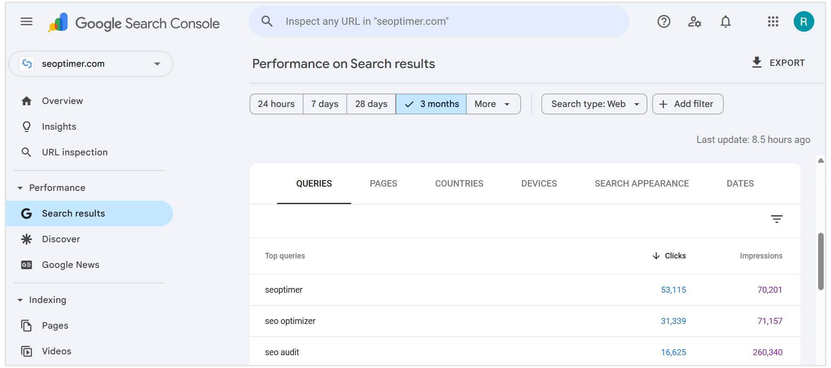Switch to the Pages tab
This screenshot has height=368, width=831.
pyautogui.click(x=383, y=184)
